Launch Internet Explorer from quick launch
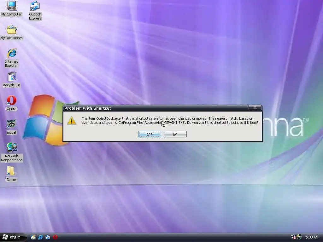Image resolution: width=323 pixels, height=242 pixels. pos(40,237)
